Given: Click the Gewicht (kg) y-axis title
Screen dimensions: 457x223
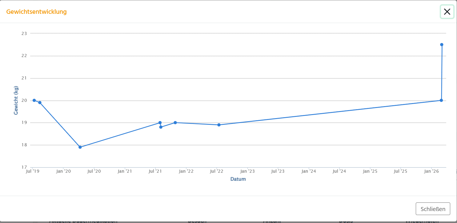Looking at the screenshot, I should click(16, 100).
